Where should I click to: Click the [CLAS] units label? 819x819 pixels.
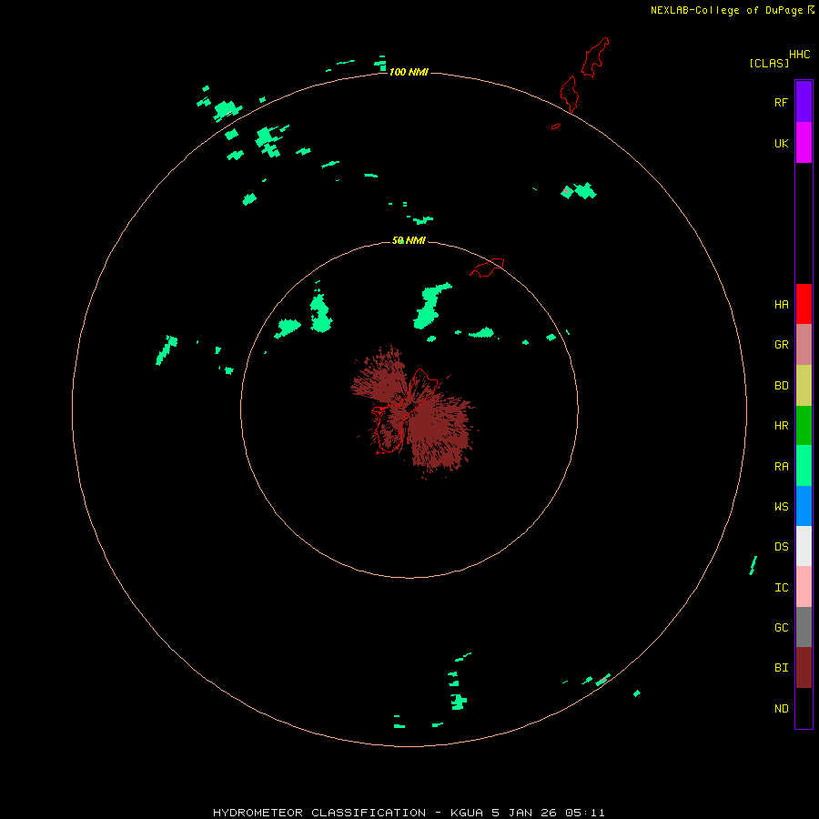769,63
